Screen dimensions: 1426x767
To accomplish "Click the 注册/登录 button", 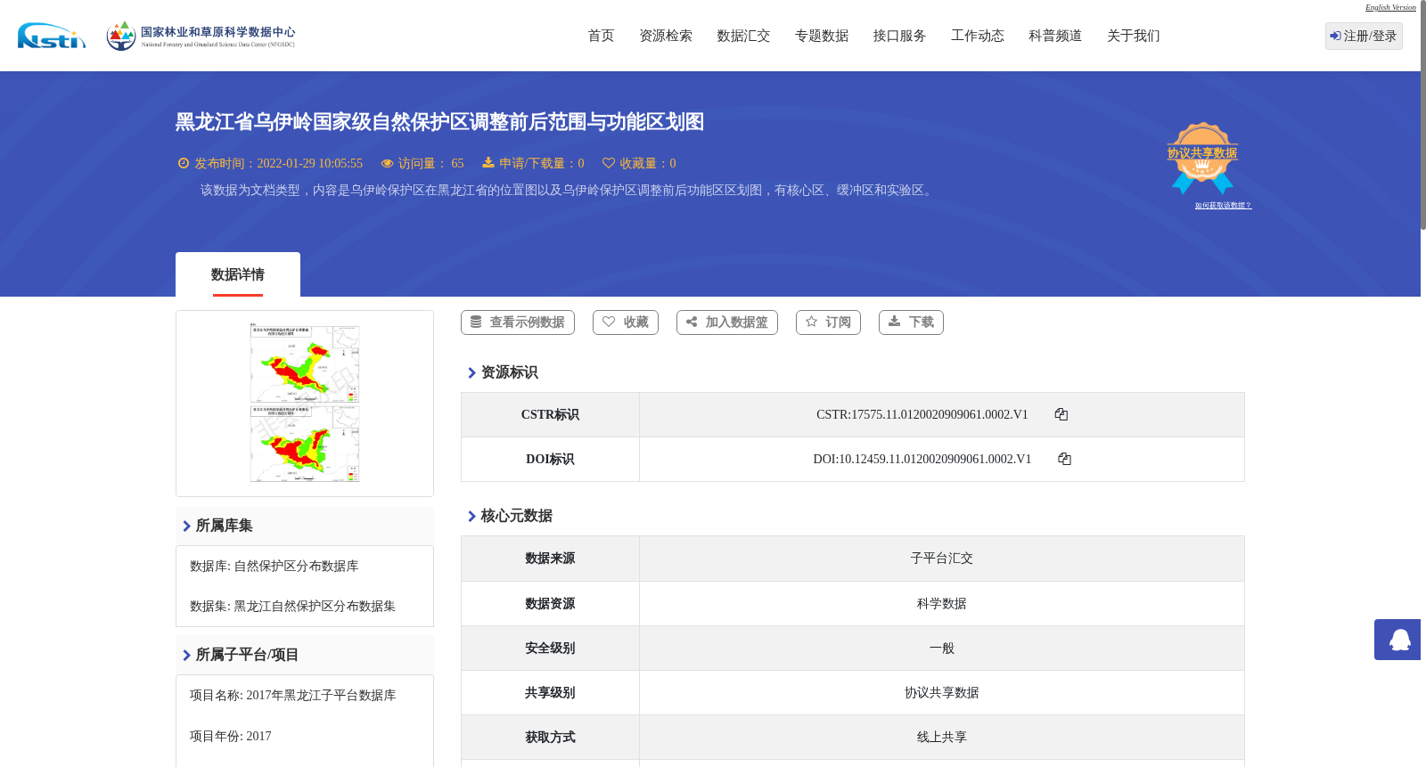I will (x=1364, y=36).
